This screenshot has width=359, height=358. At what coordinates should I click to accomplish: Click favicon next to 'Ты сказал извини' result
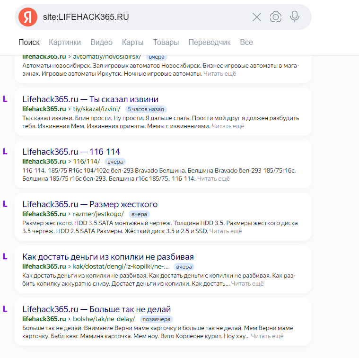(5, 99)
